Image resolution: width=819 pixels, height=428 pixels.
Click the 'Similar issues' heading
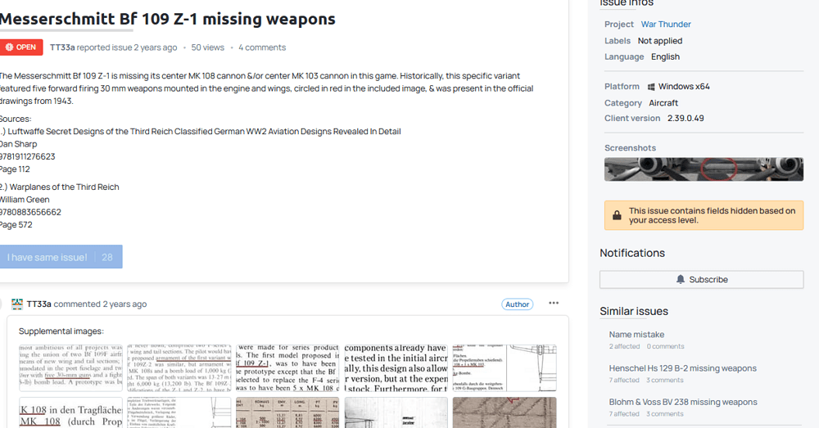(634, 311)
